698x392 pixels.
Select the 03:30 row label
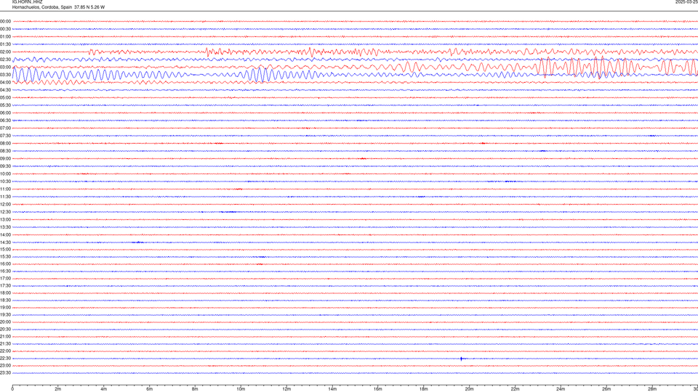coord(5,75)
